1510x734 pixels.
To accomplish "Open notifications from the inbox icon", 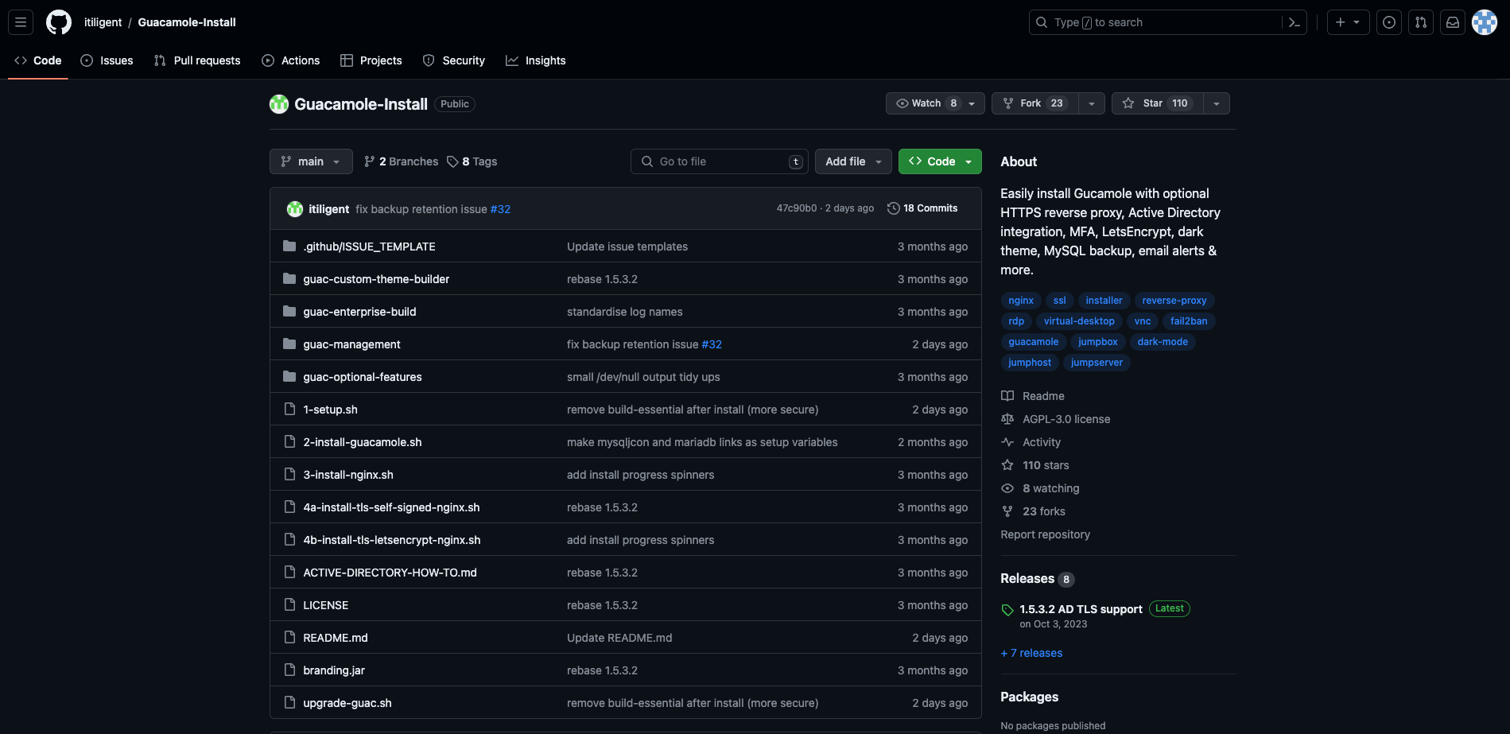I will pos(1452,22).
